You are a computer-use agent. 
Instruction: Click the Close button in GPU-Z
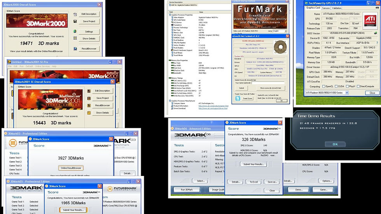(372, 93)
